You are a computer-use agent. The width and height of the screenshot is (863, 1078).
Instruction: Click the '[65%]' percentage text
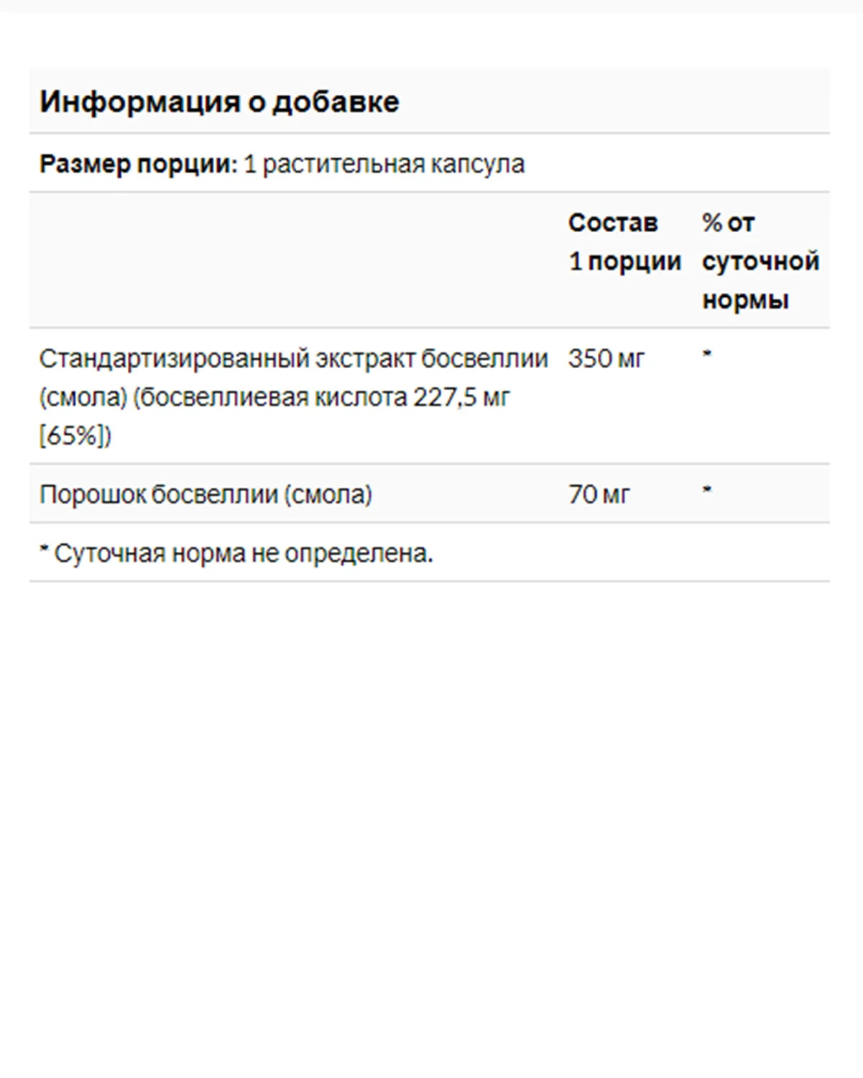(x=75, y=436)
